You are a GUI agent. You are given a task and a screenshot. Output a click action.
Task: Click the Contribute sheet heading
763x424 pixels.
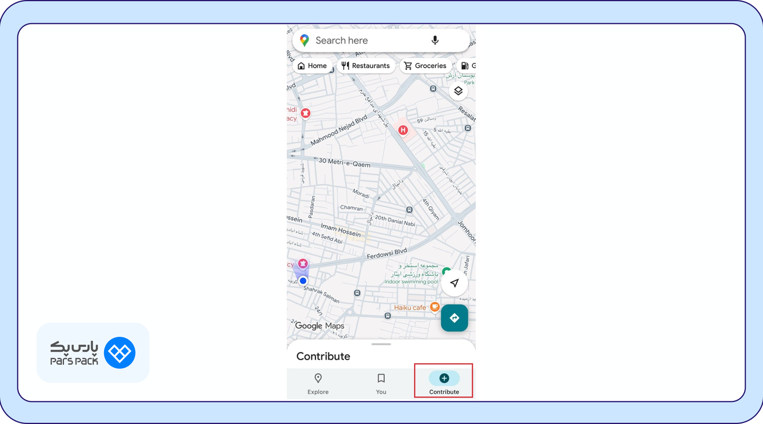[x=323, y=356]
